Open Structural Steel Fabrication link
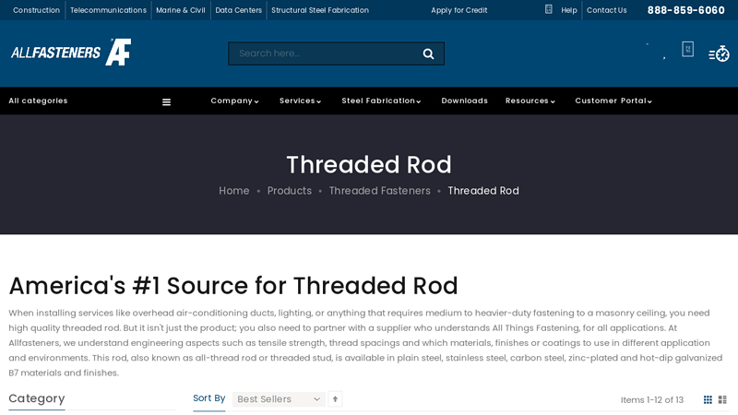The width and height of the screenshot is (738, 415). pyautogui.click(x=320, y=10)
